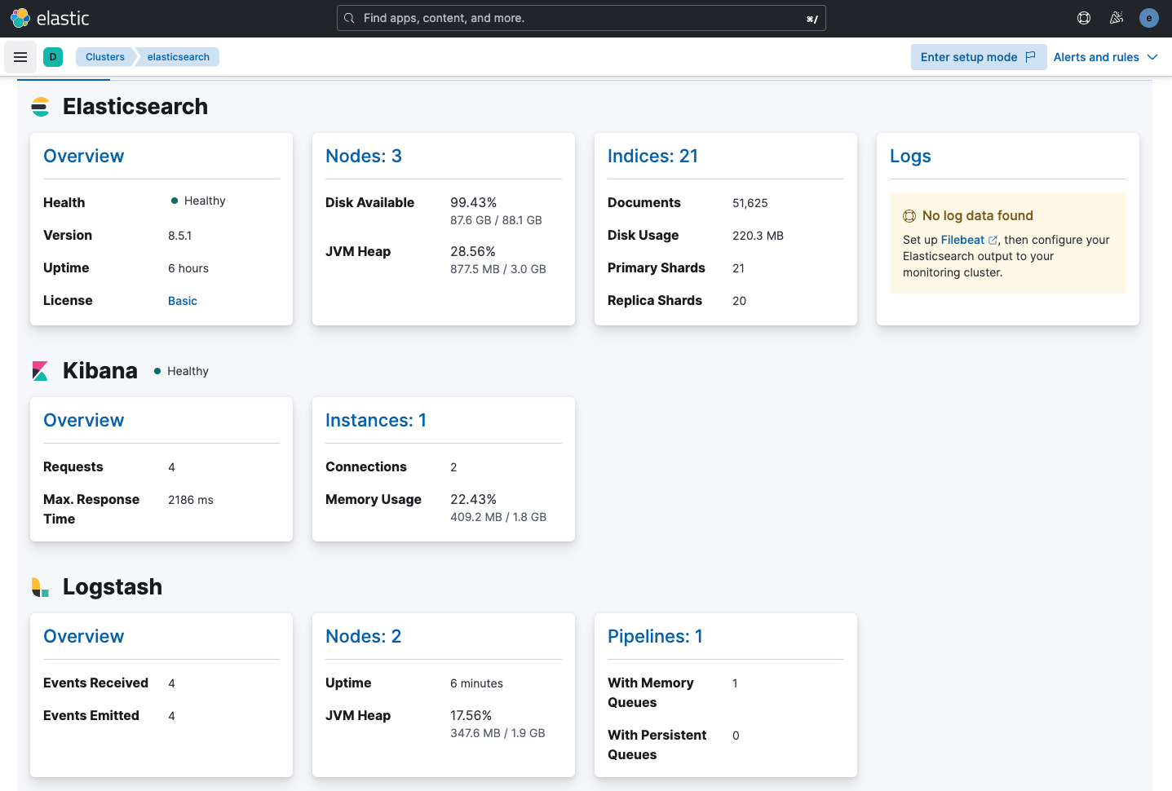The height and width of the screenshot is (791, 1172).
Task: Click the search magnifier icon
Action: (349, 18)
